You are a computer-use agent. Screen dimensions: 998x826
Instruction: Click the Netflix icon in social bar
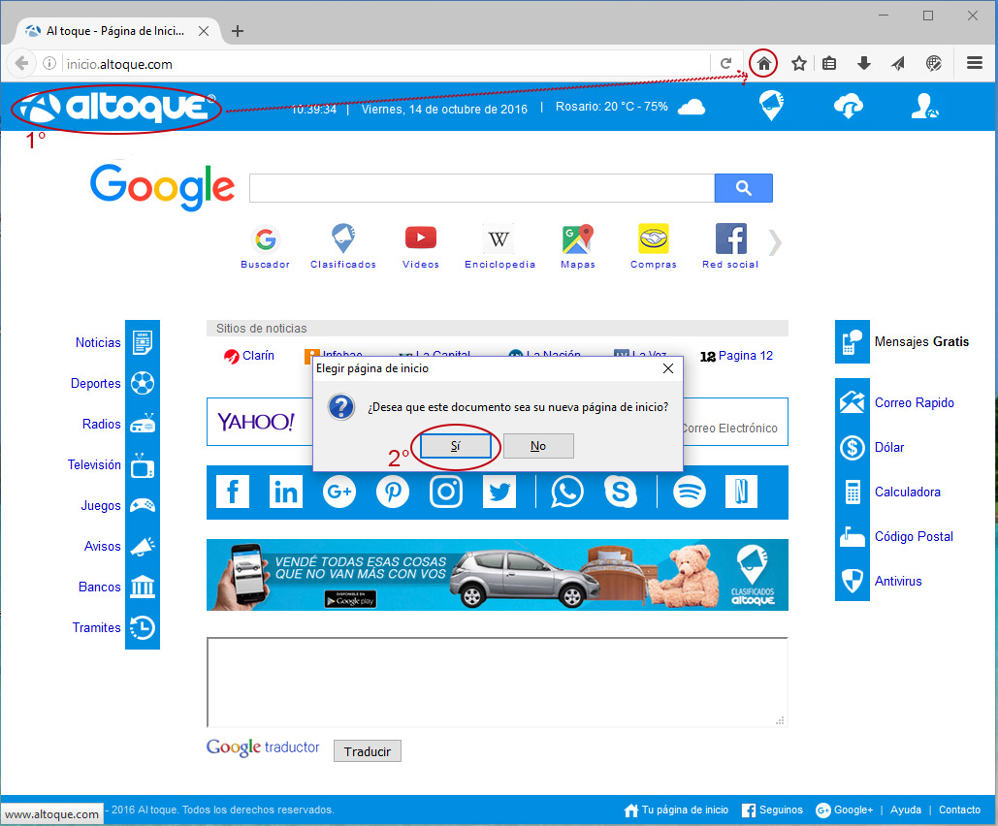pyautogui.click(x=742, y=492)
